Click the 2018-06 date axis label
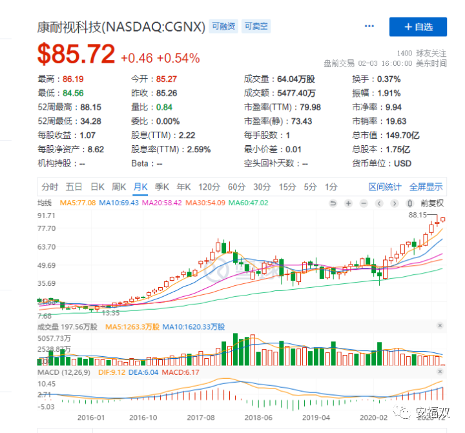Viewport: 465px width, 433px height. tap(258, 418)
